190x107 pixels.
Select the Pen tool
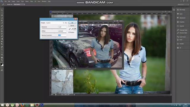[x=2, y=47]
